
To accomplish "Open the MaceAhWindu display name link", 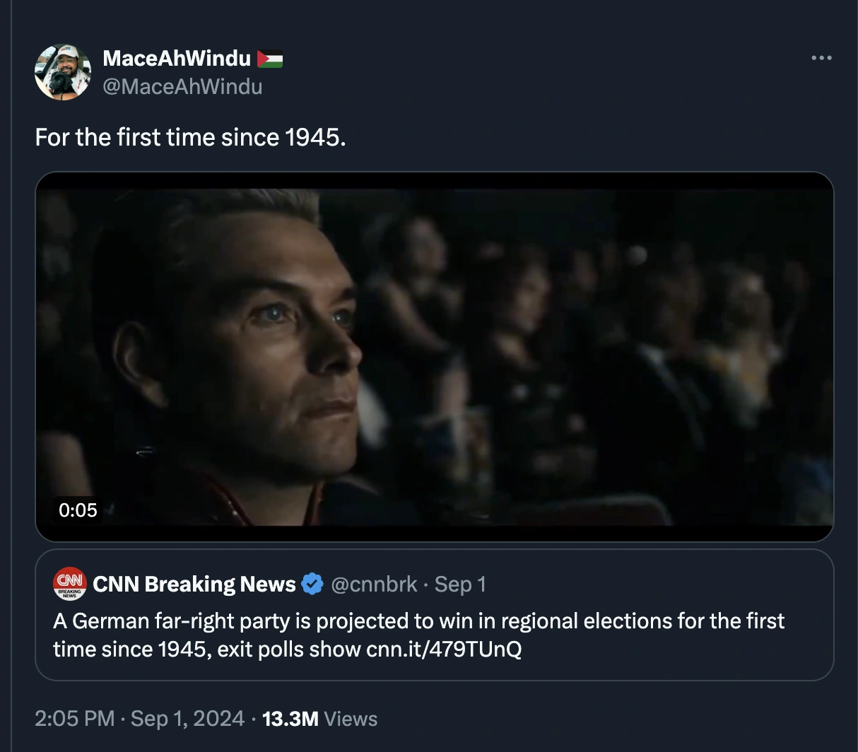I will coord(177,59).
